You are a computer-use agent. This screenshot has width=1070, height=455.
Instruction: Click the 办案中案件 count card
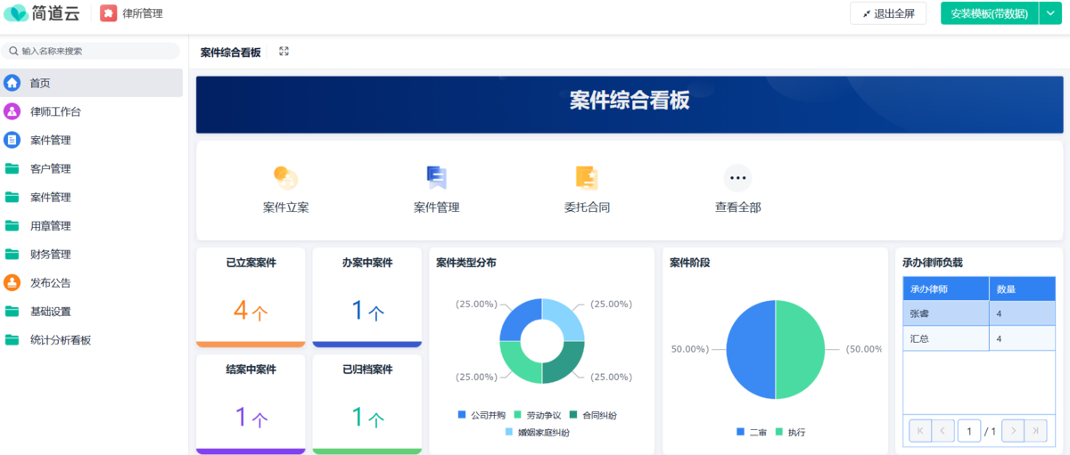tap(367, 297)
